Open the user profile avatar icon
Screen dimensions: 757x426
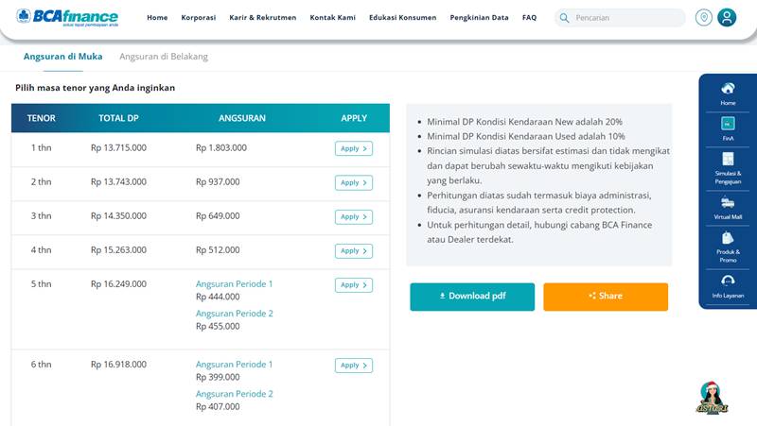coord(727,18)
